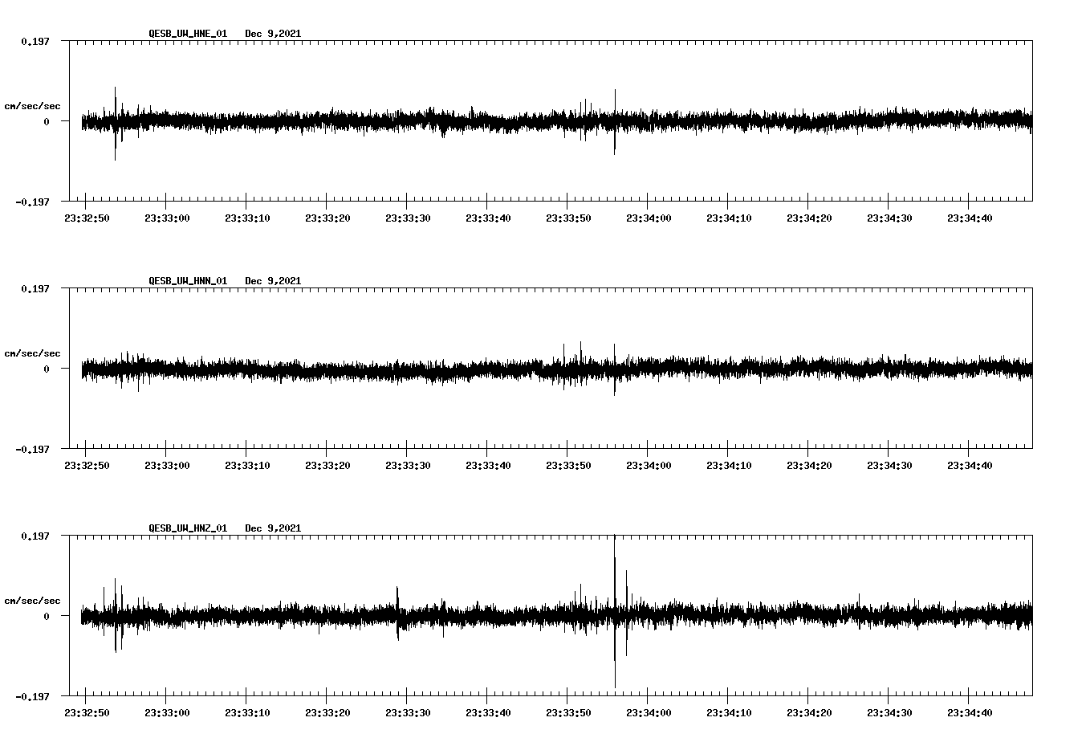Click the 23:34:40 time label under HNZ plot
The height and width of the screenshot is (742, 1090).
tap(969, 713)
